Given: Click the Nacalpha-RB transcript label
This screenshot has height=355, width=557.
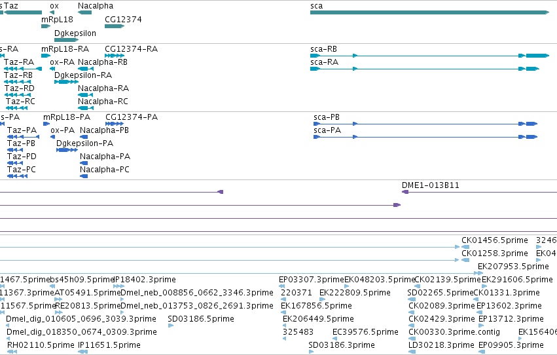Looking at the screenshot, I should [103, 62].
